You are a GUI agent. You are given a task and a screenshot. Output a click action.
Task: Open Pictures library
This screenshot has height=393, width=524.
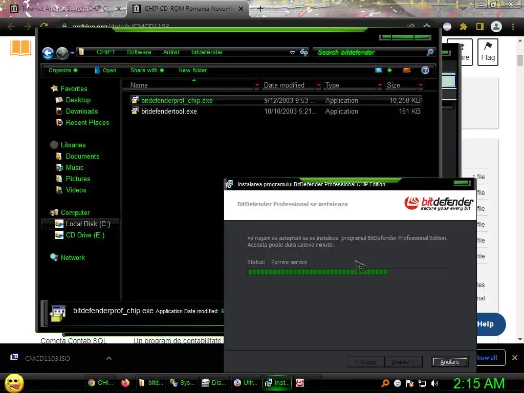click(x=78, y=179)
